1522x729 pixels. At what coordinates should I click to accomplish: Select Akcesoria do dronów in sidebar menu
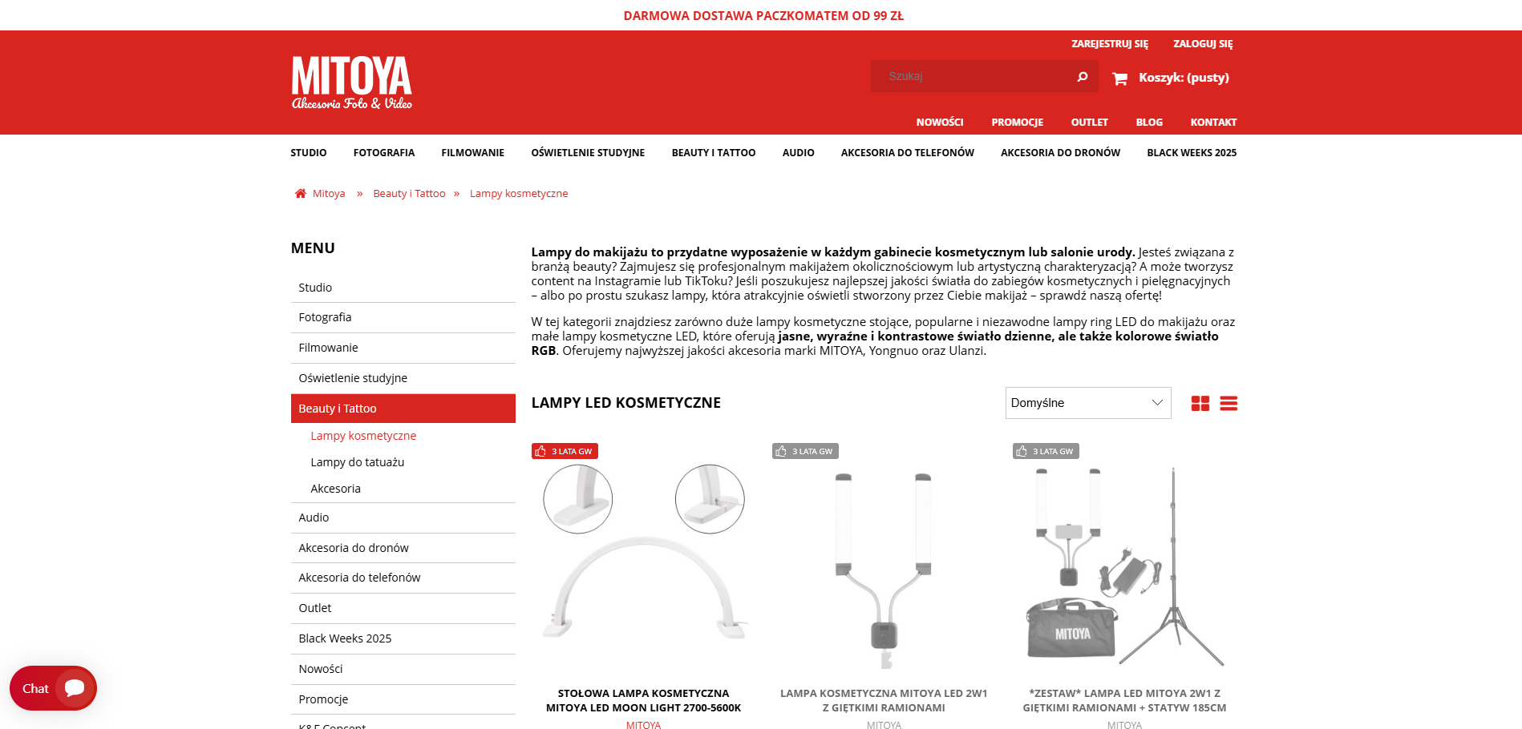[x=403, y=549]
